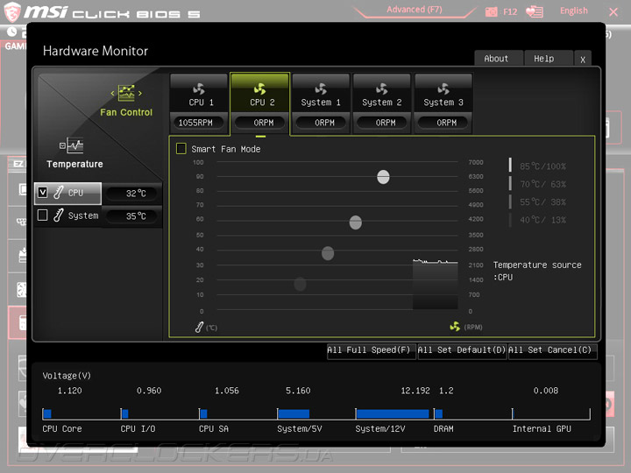Click All Full Speed(F) button

point(371,350)
